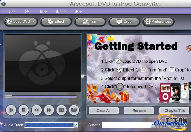191x132 pixels.
Task: Fast forward the preview
Action: tap(49, 110)
